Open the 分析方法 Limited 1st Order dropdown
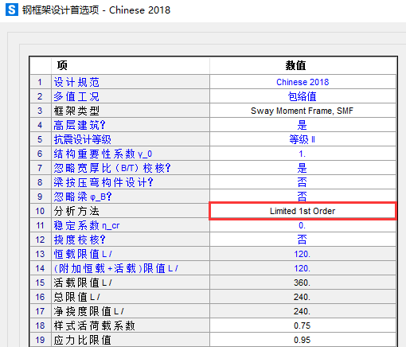 (303, 211)
